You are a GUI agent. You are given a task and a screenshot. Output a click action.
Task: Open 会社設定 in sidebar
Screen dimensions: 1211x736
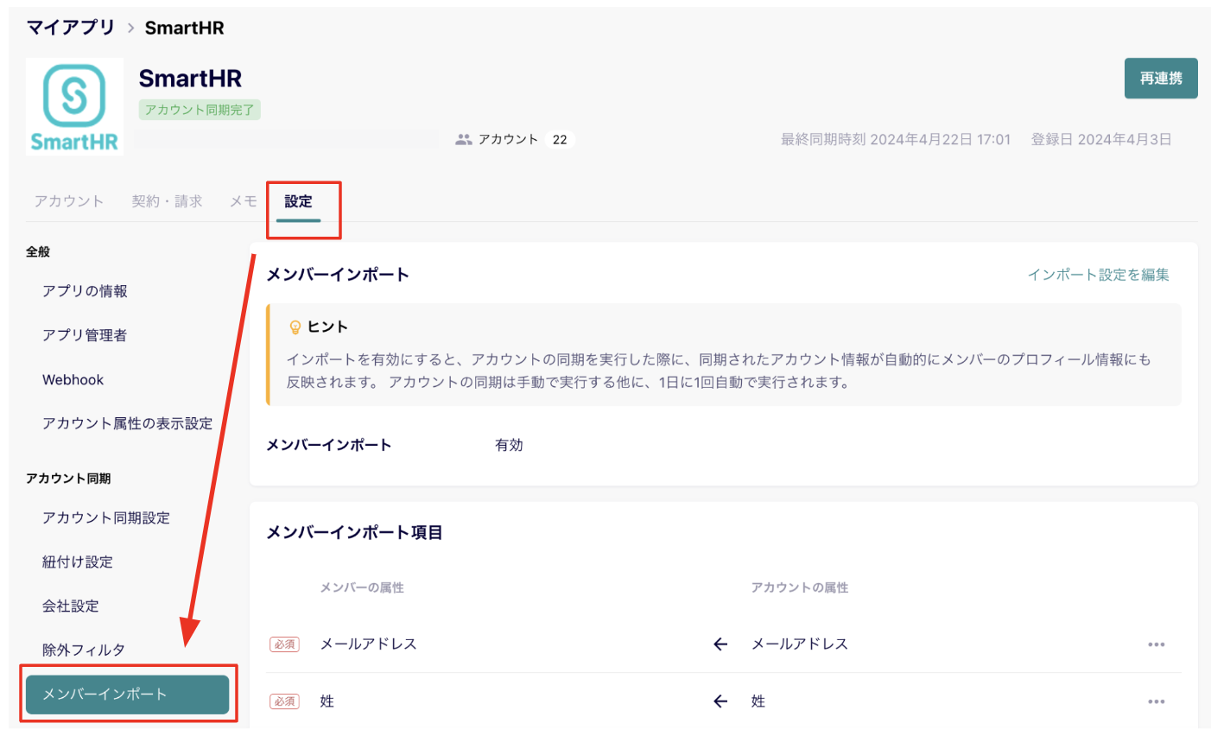pos(70,606)
